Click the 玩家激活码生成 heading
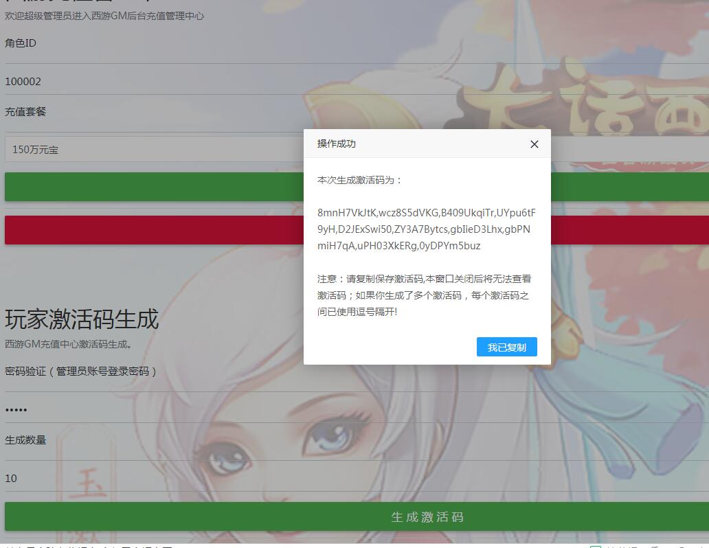The width and height of the screenshot is (709, 548). coord(82,319)
